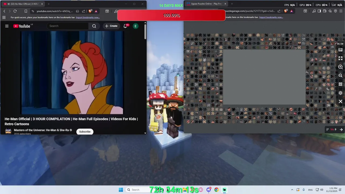Close the Jigsaw Puzzles Online tab
Image resolution: width=345 pixels, height=194 pixels.
pos(225,4)
